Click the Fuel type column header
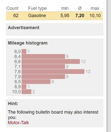 [x=37, y=9]
